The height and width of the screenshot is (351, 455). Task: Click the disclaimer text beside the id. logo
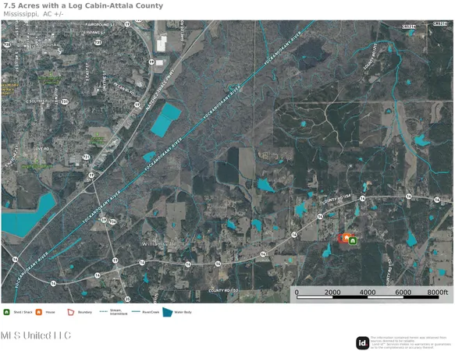pyautogui.click(x=411, y=342)
